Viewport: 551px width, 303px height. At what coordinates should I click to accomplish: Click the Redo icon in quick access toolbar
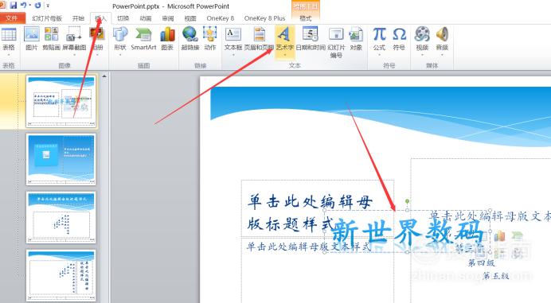(37, 6)
